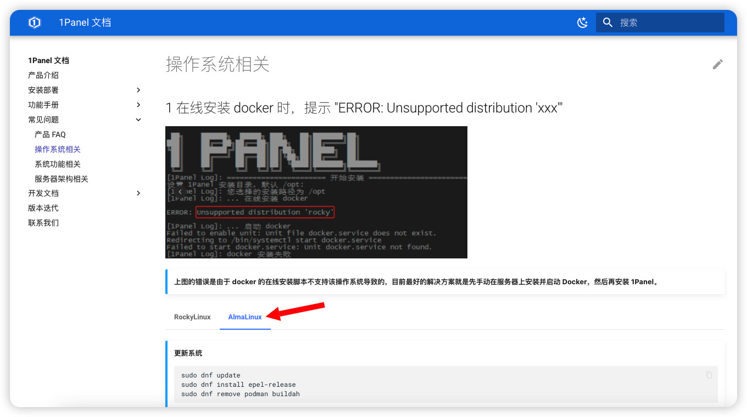The width and height of the screenshot is (747, 417).
Task: Open the 常见问题 sidebar item
Action: tap(43, 120)
